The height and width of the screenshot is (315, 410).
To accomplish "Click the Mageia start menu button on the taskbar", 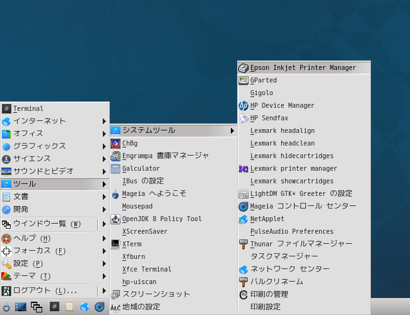I will point(6,307).
